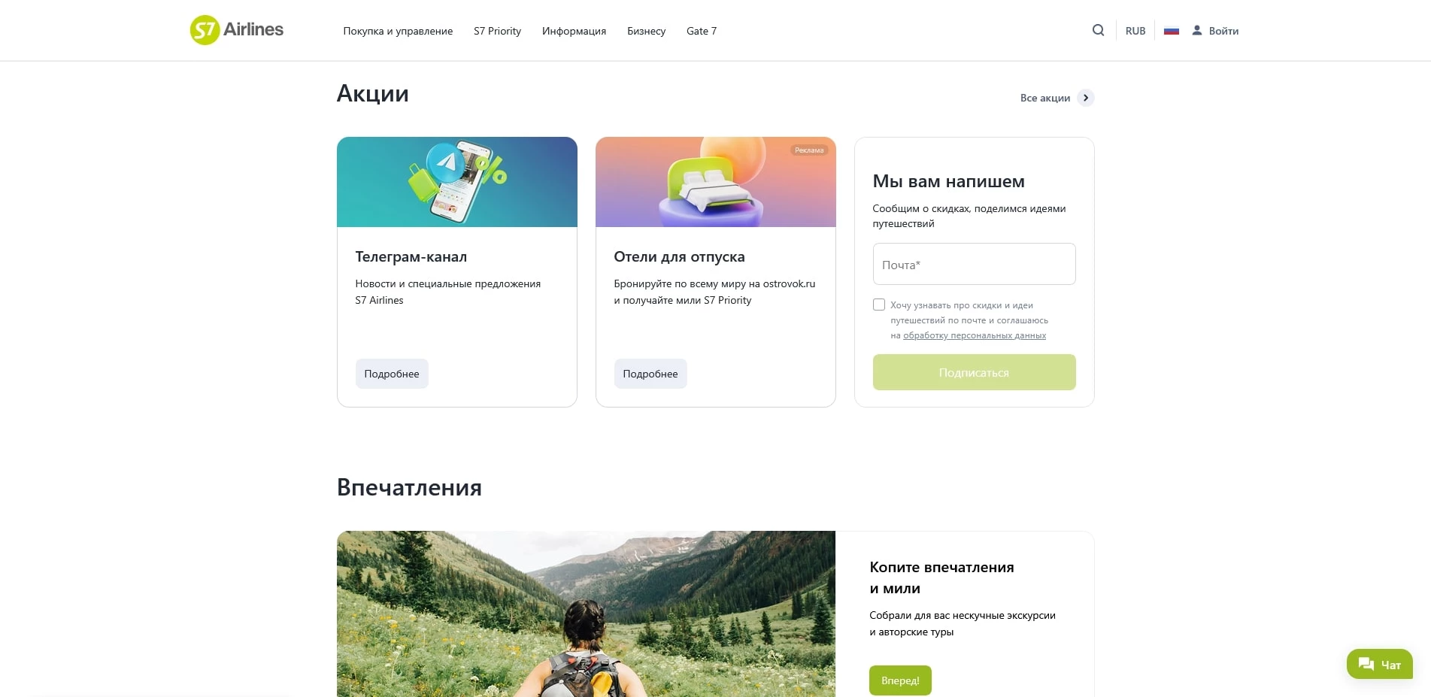Open the RUB currency selector

(x=1135, y=31)
